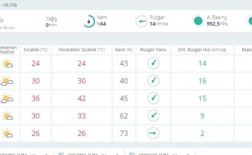The width and height of the screenshot is (252, 155).
Task: Click the green A. Basınç circle icon
Action: 198,21
